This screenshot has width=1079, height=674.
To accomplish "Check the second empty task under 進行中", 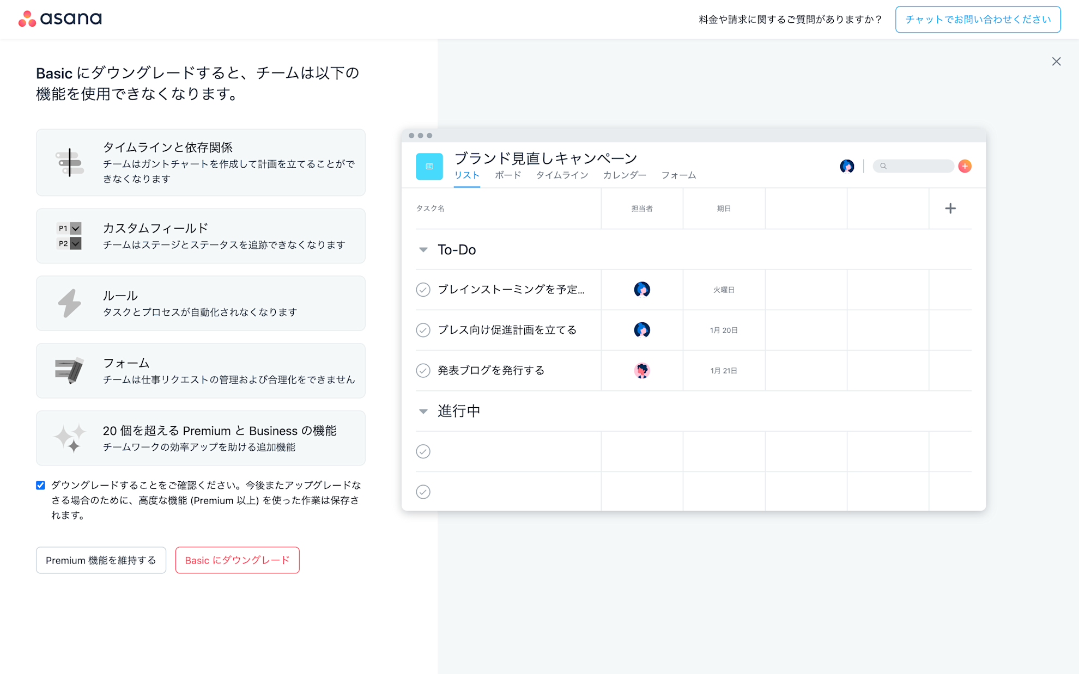I will click(423, 492).
